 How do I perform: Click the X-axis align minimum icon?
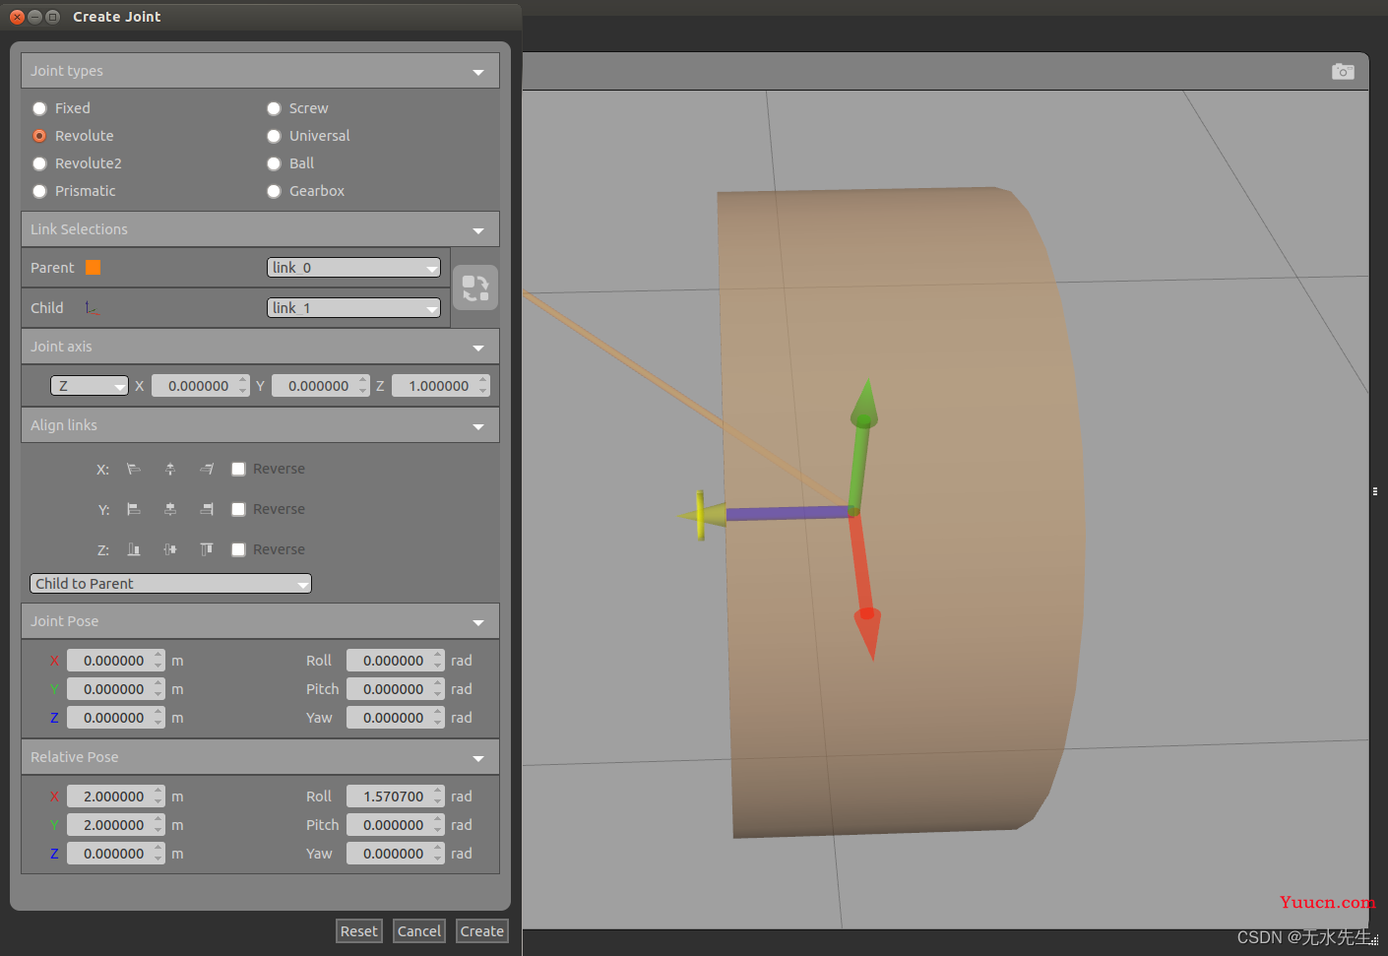(134, 469)
